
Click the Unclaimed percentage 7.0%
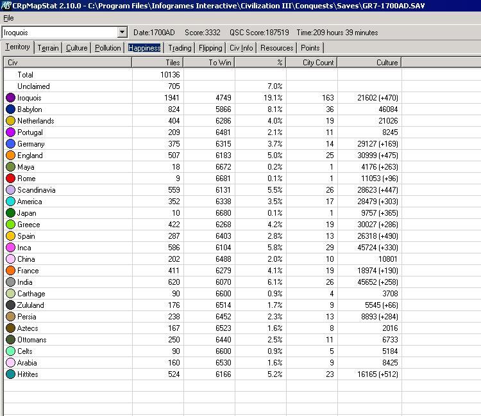tap(275, 86)
